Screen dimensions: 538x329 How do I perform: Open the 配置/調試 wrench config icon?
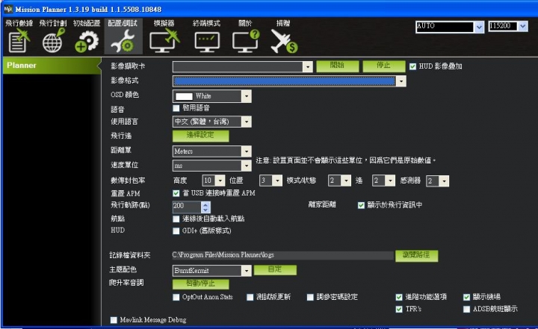coord(123,37)
